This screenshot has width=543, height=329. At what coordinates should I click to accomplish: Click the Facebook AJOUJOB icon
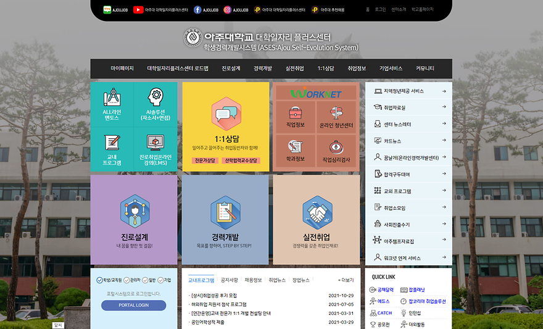197,10
